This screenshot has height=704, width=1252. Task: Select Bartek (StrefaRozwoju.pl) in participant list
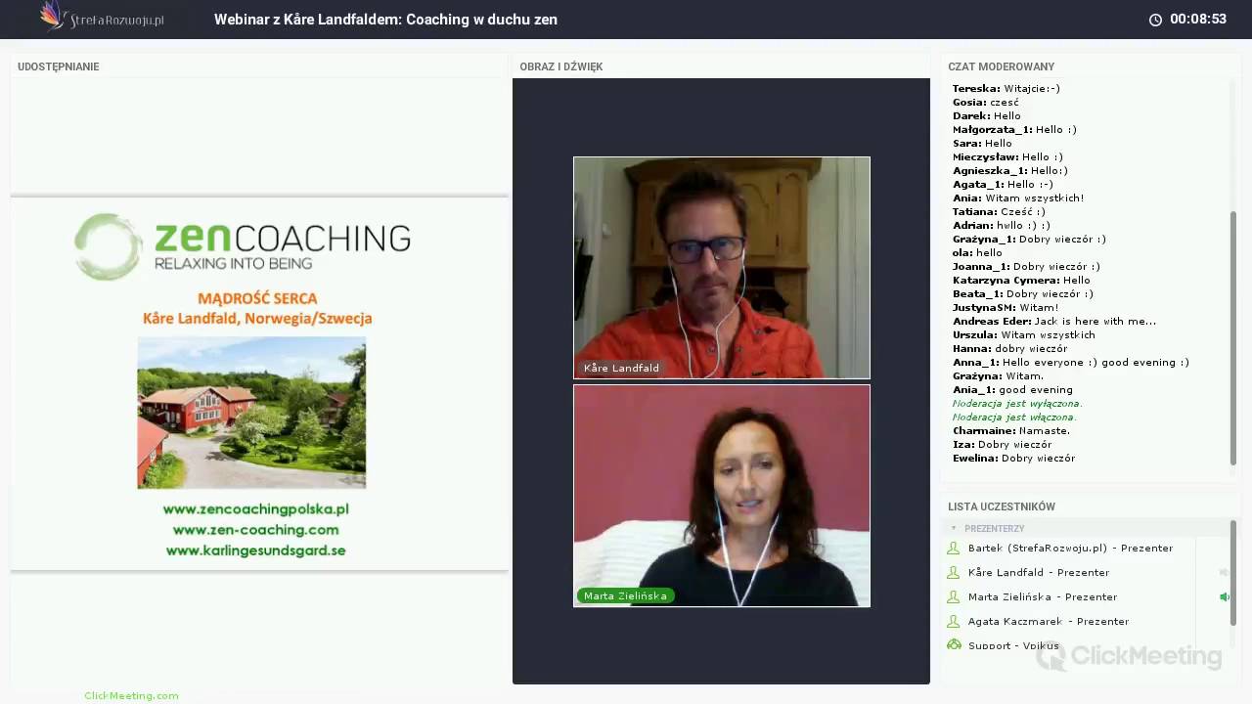coord(1070,549)
